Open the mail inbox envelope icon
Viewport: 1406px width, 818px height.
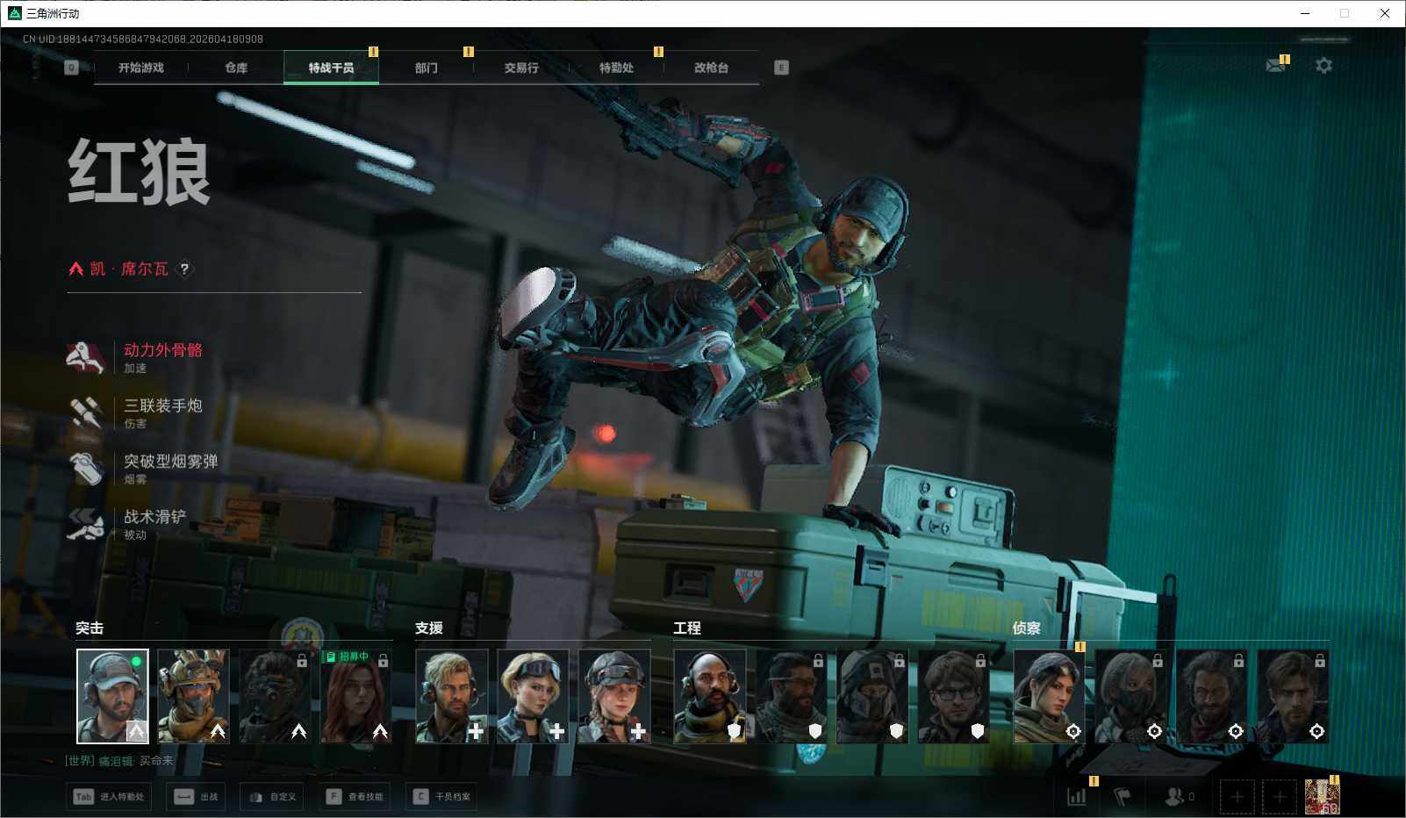(x=1275, y=66)
